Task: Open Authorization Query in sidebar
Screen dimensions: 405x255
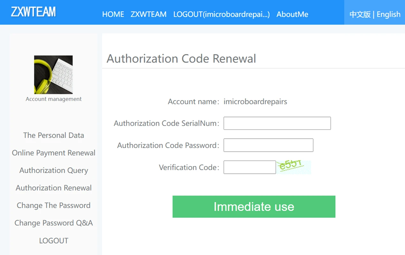Action: coord(54,170)
